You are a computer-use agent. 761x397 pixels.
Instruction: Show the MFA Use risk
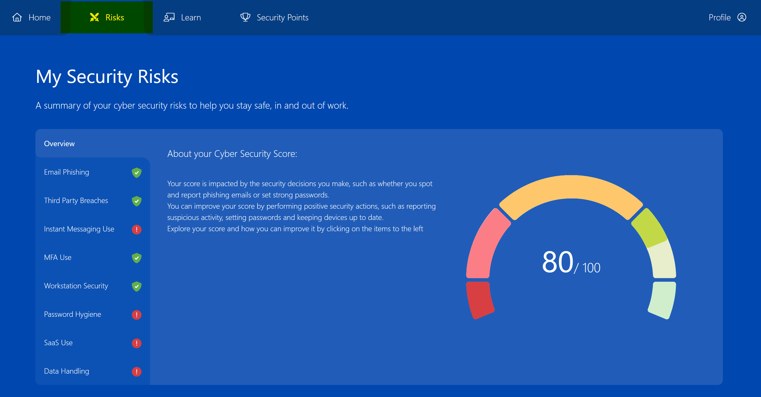93,258
